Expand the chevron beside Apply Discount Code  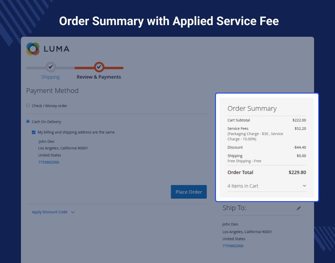tap(73, 212)
